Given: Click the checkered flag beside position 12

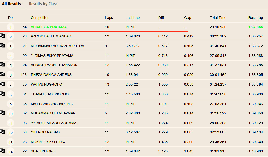Looking at the screenshot, I should [x=2, y=132].
